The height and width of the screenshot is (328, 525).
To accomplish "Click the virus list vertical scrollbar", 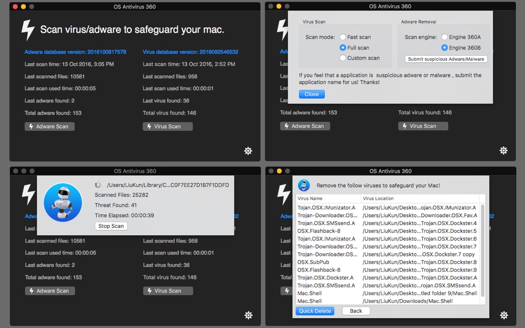I will [x=482, y=250].
